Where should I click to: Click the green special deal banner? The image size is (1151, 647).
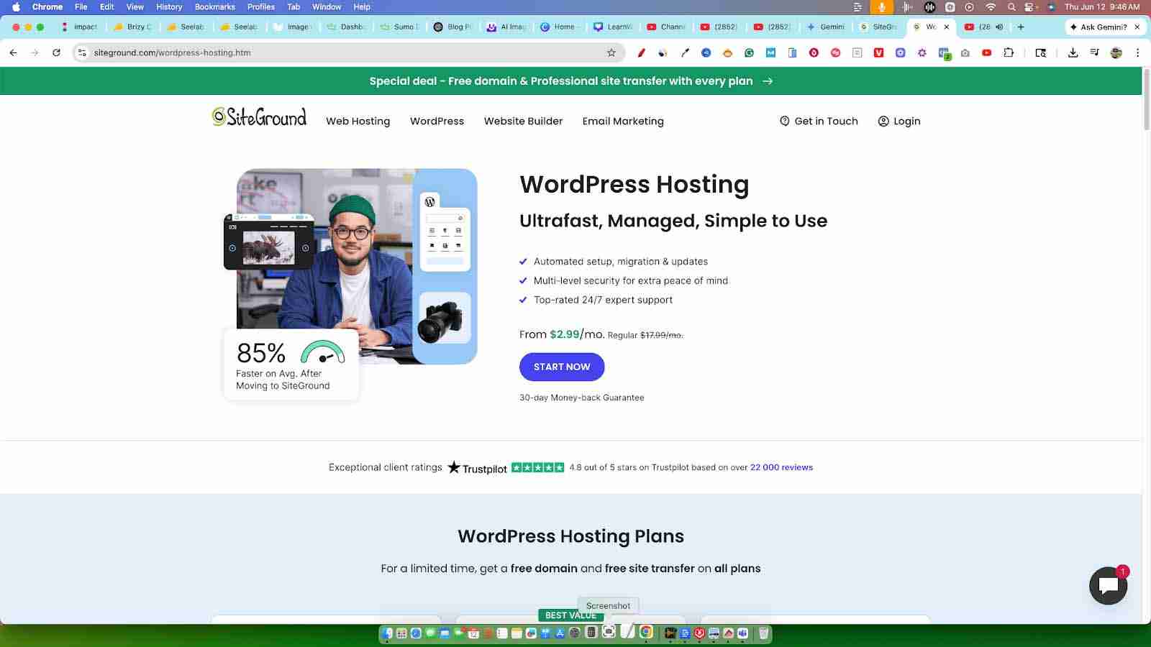(x=570, y=81)
